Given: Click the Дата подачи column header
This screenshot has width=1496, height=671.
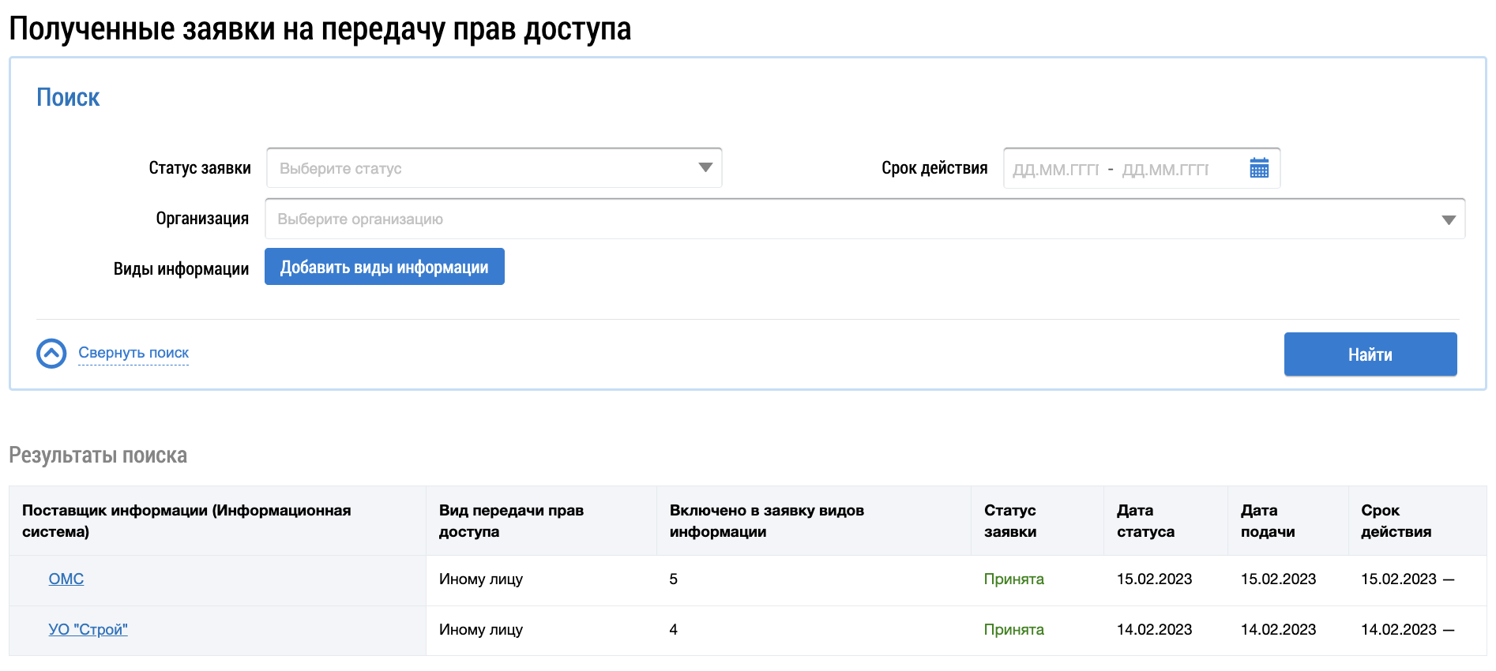Looking at the screenshot, I should 1267,521.
